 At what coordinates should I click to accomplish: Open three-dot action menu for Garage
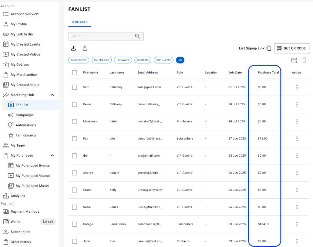point(297,224)
